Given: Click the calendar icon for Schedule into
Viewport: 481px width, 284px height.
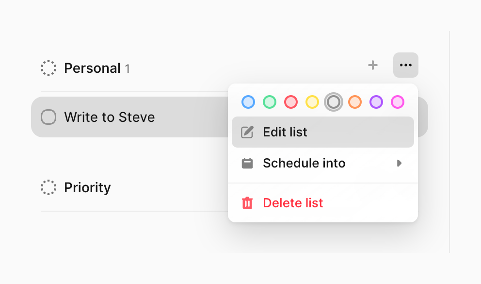Looking at the screenshot, I should coord(247,163).
